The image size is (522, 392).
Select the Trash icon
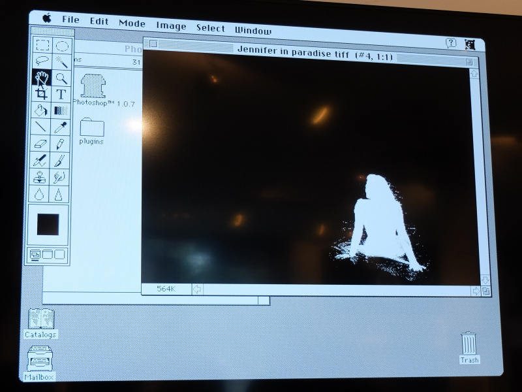469,343
